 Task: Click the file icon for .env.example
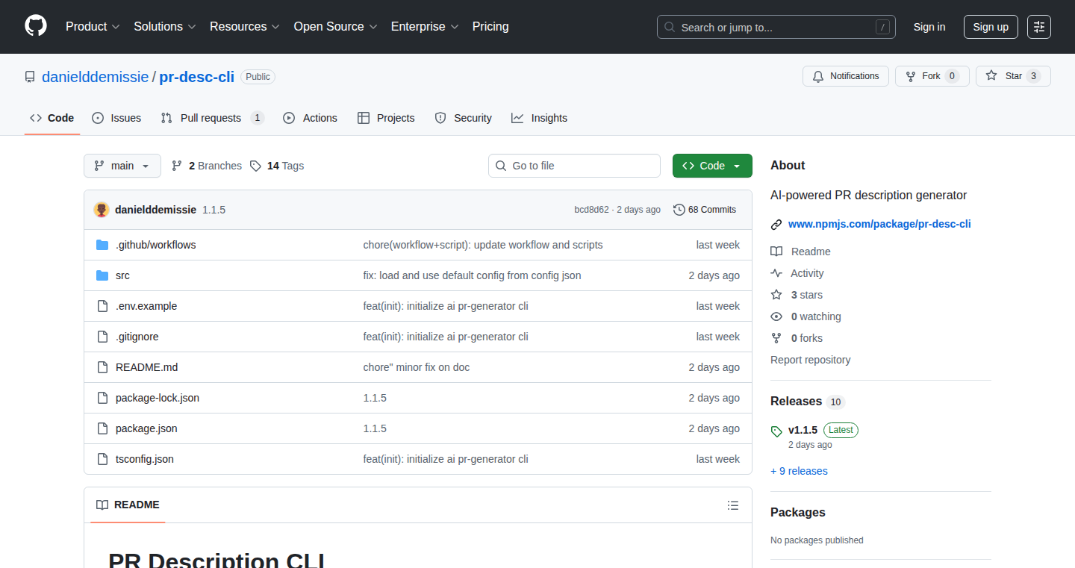[102, 306]
